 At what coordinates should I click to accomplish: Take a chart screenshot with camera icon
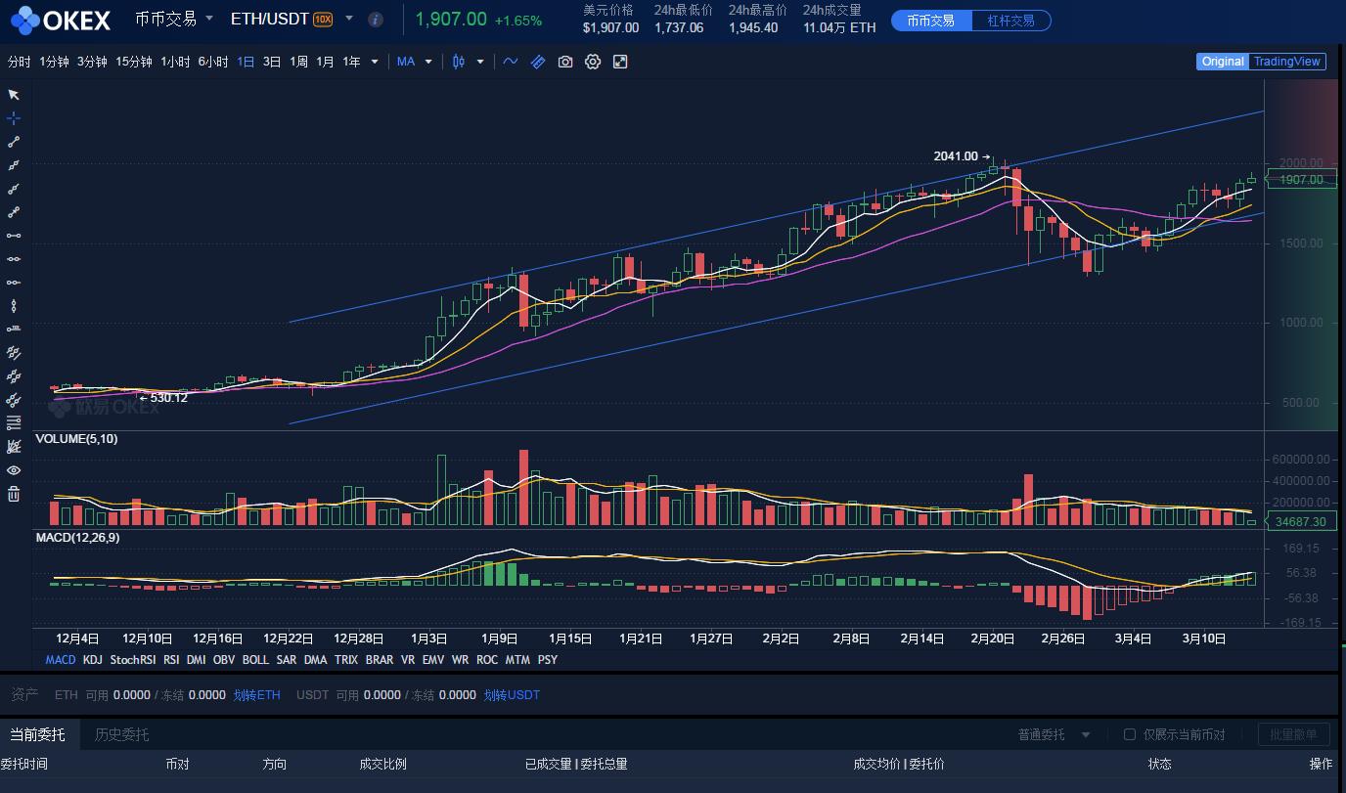(x=565, y=61)
